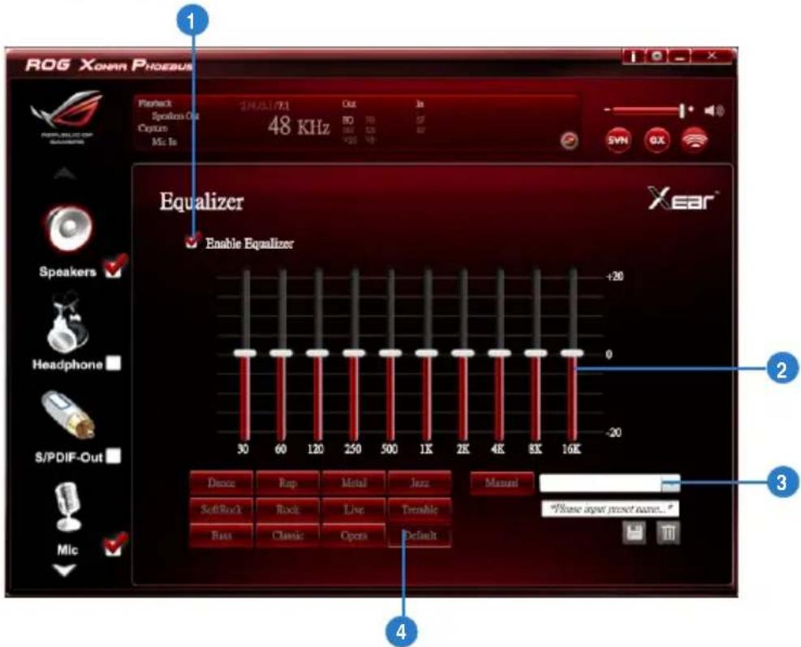Click the 4K equalizer slider handle
This screenshot has height=647, width=801.
click(x=499, y=353)
